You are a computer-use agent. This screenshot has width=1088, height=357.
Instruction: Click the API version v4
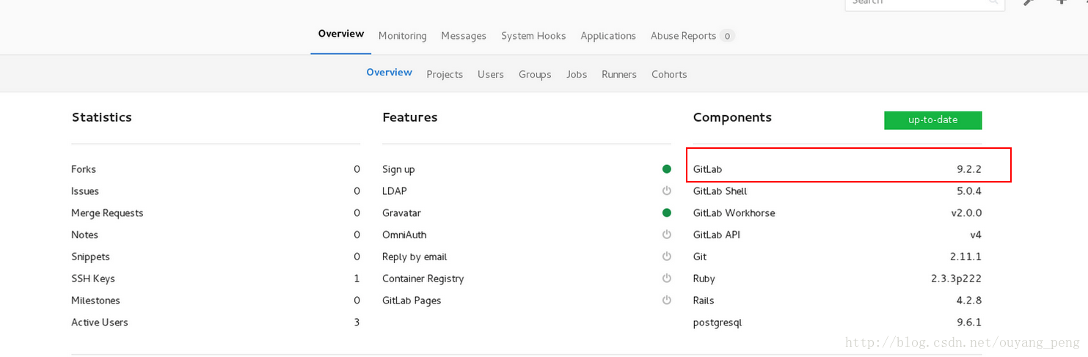click(x=976, y=235)
